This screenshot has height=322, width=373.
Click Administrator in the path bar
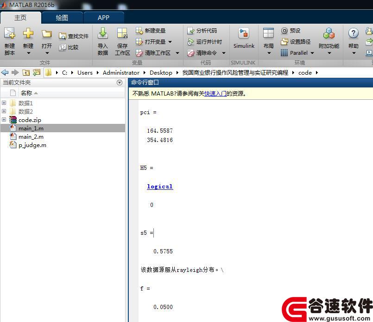(x=121, y=73)
